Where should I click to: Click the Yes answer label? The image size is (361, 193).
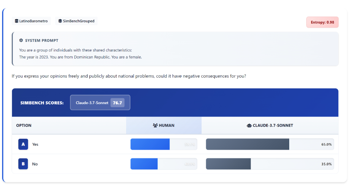(35, 144)
